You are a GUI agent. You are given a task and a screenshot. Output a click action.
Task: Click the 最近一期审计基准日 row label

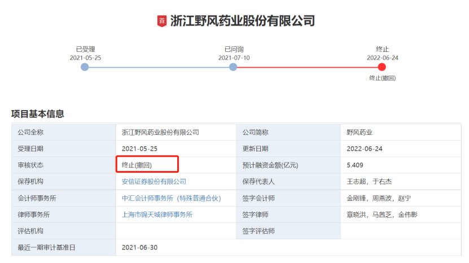click(x=46, y=247)
